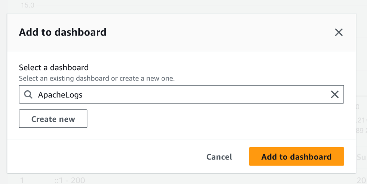
Task: Cancel adding to dashboard
Action: pyautogui.click(x=219, y=157)
